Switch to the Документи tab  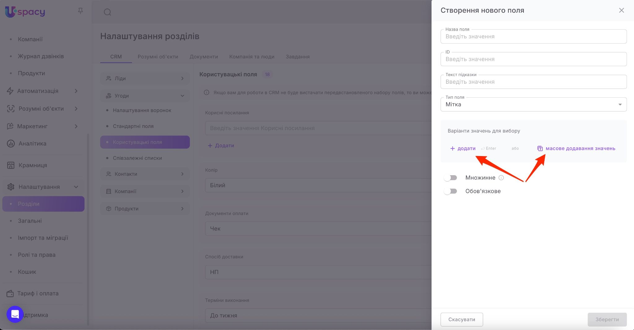204,57
